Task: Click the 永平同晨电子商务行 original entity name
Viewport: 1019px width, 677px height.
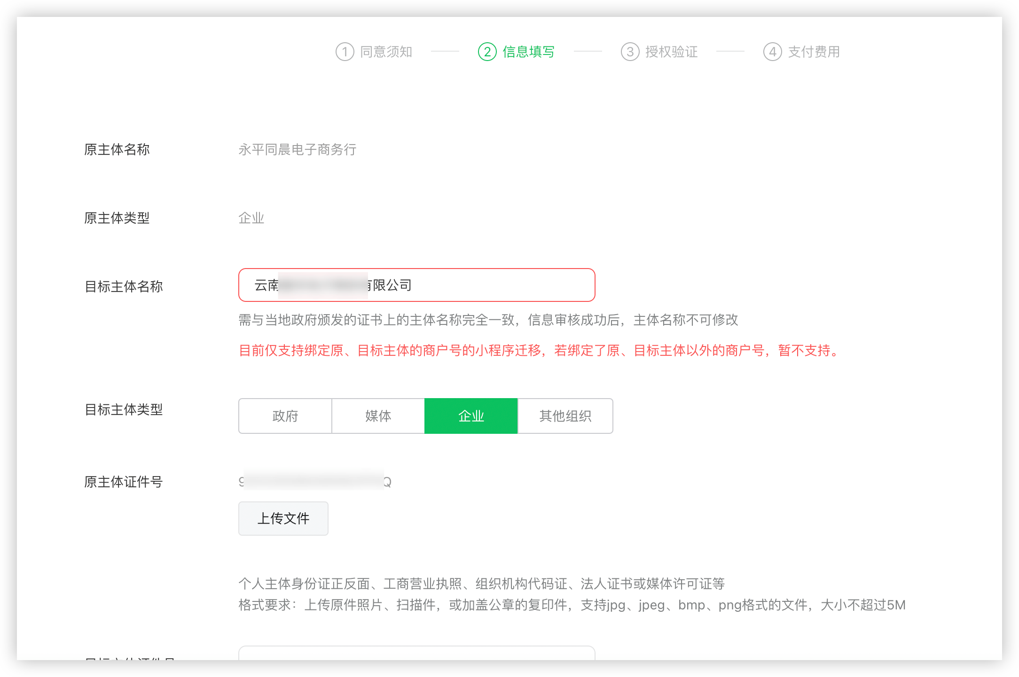Action: point(298,150)
